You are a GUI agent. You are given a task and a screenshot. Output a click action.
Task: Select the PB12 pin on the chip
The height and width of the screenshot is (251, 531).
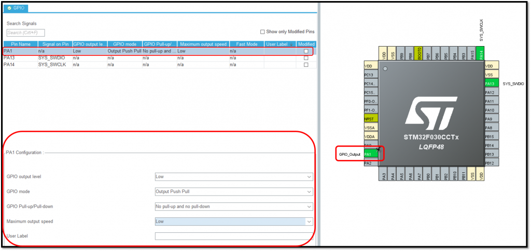click(x=492, y=163)
